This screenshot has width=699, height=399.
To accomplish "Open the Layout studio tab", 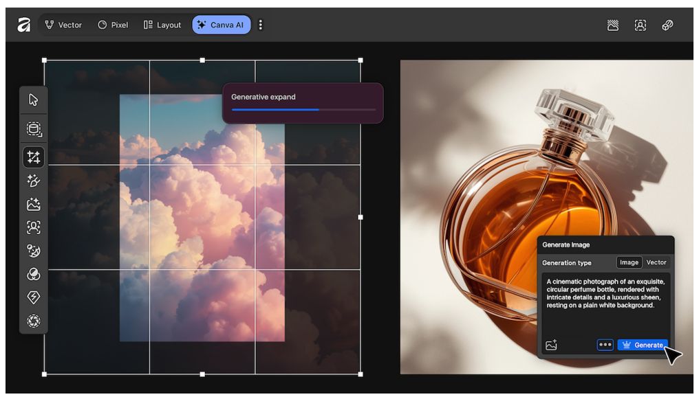I will pos(162,25).
